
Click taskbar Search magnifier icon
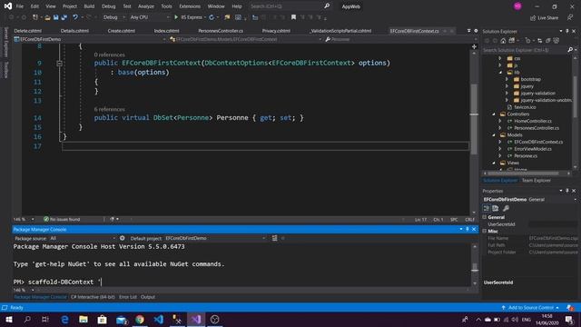[x=27, y=320]
